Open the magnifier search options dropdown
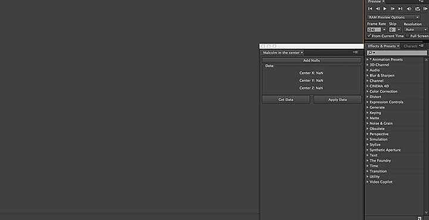429x220 pixels. (x=371, y=53)
